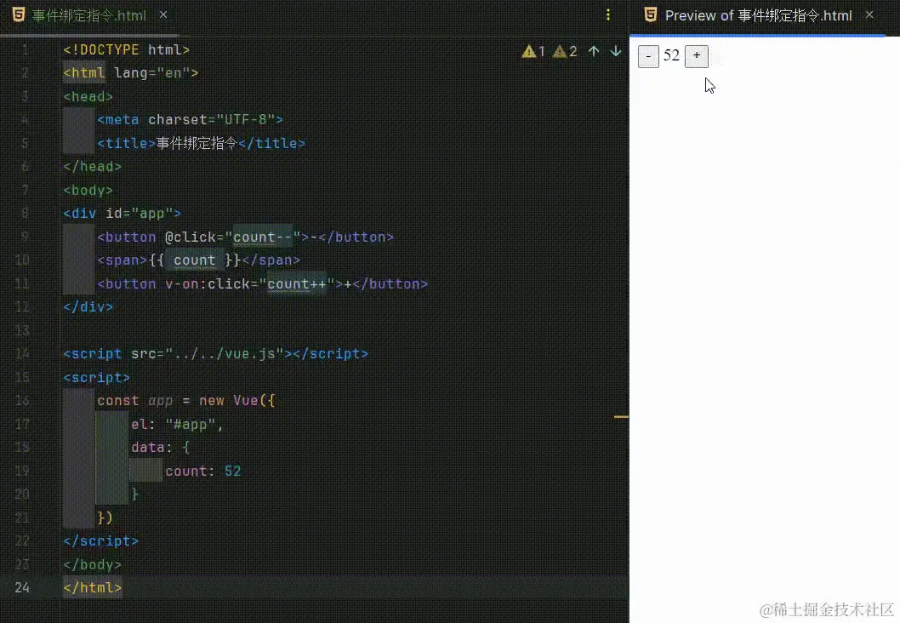Jump to next highlighted error arrow
This screenshot has width=900, height=623.
[616, 51]
